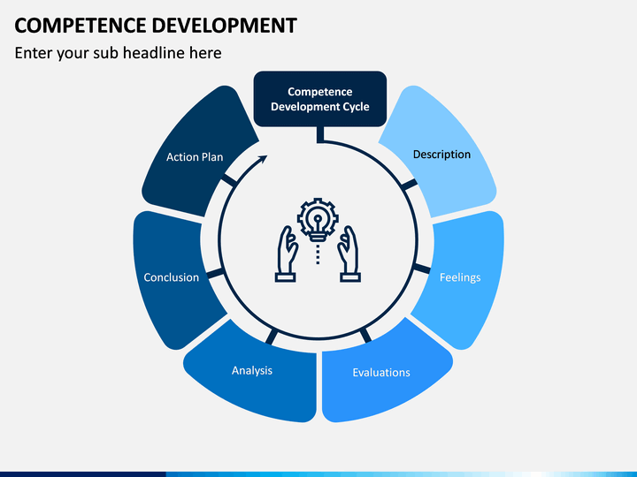Click the 'Enter your sub headline here' text
The image size is (637, 477).
(119, 53)
